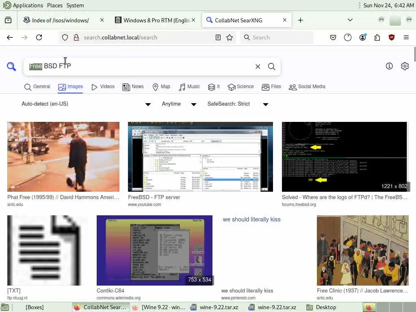Viewport: 416px width, 312px height.
Task: Click the SearXNG magnifier logo
Action: pyautogui.click(x=11, y=66)
